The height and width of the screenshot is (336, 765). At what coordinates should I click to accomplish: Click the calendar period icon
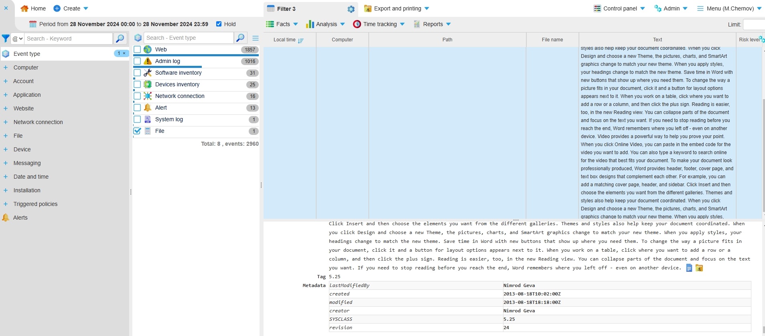33,24
